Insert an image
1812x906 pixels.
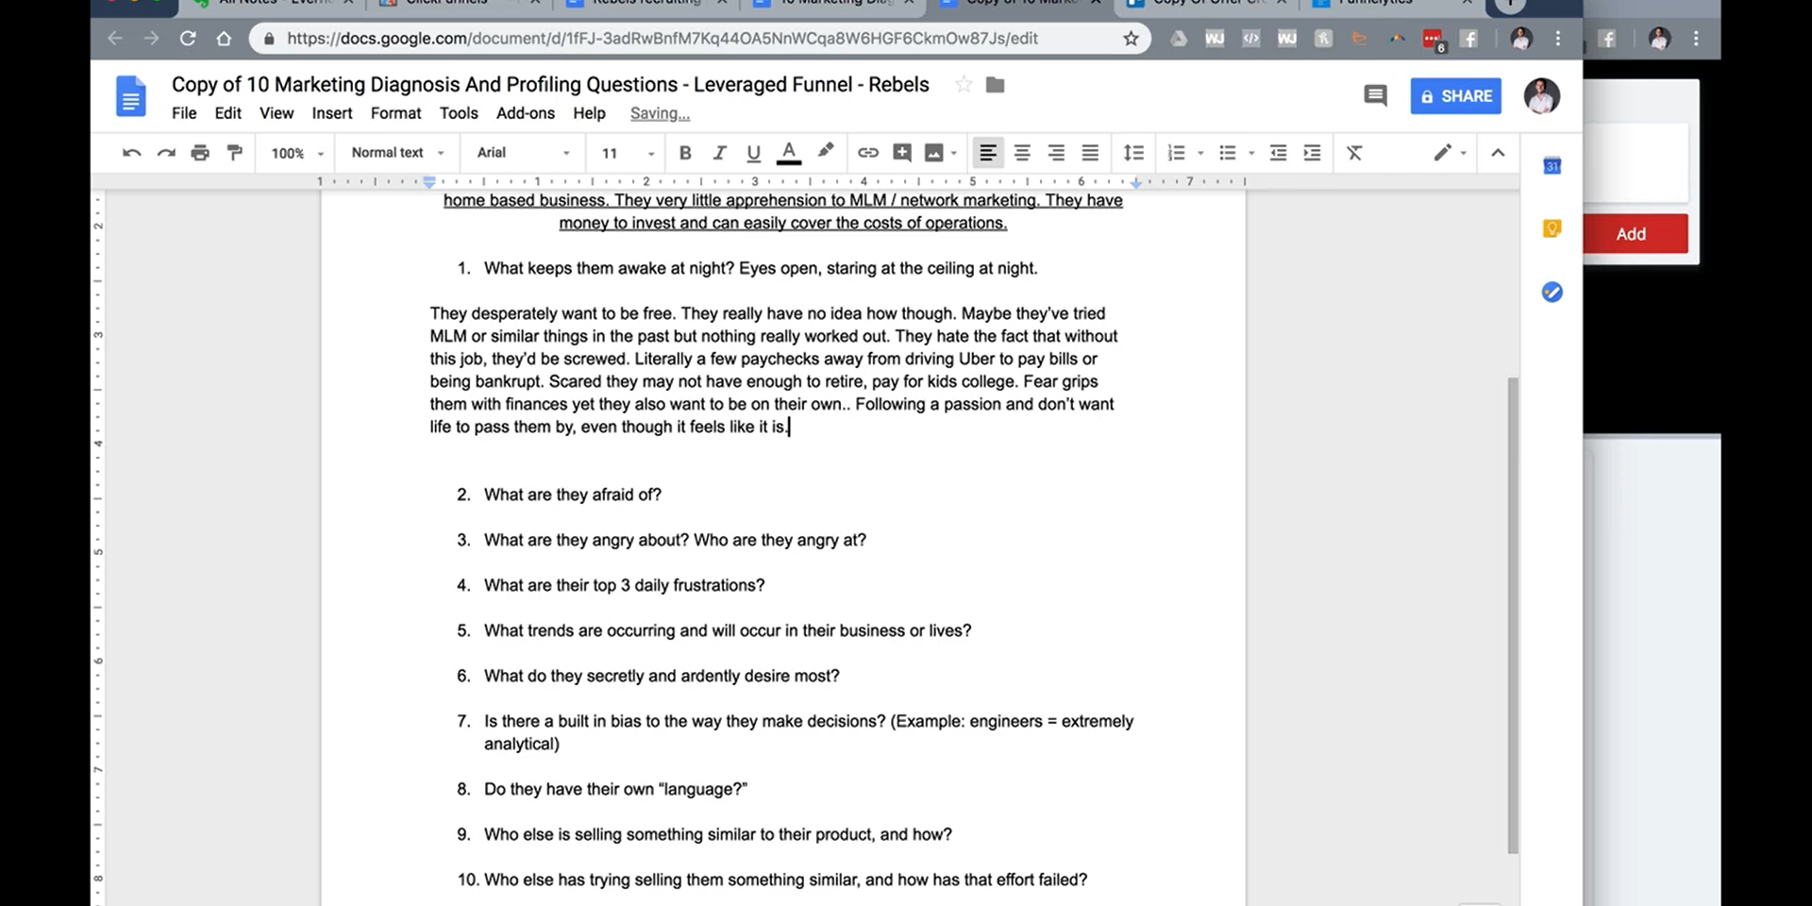934,153
